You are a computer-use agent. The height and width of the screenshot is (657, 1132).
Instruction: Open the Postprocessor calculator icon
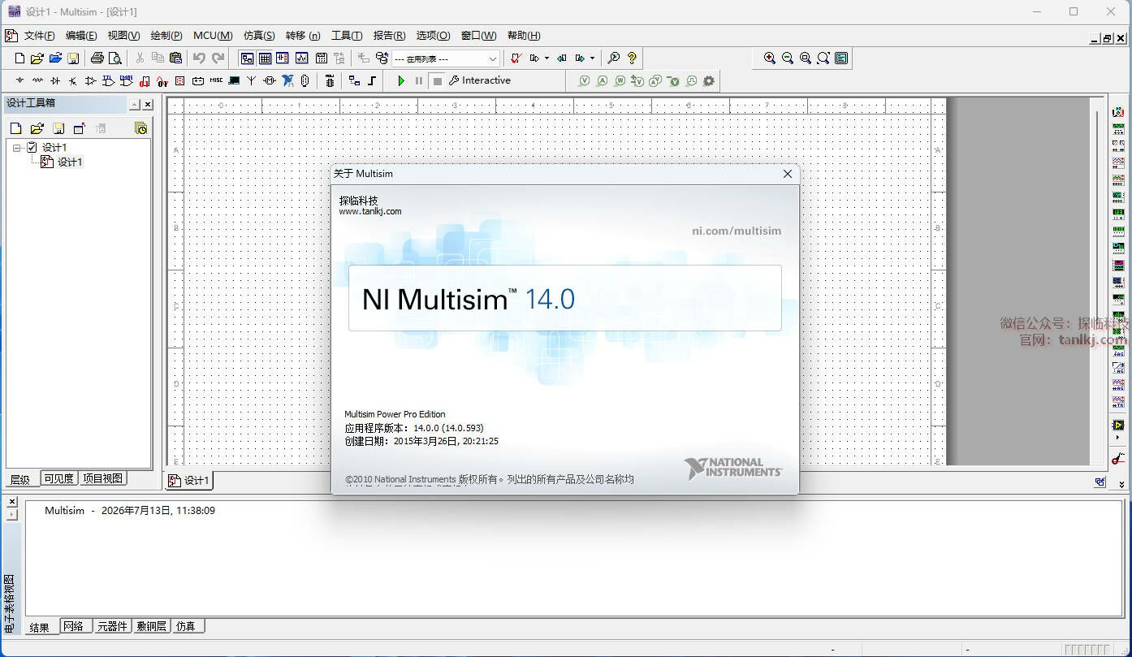coord(321,58)
